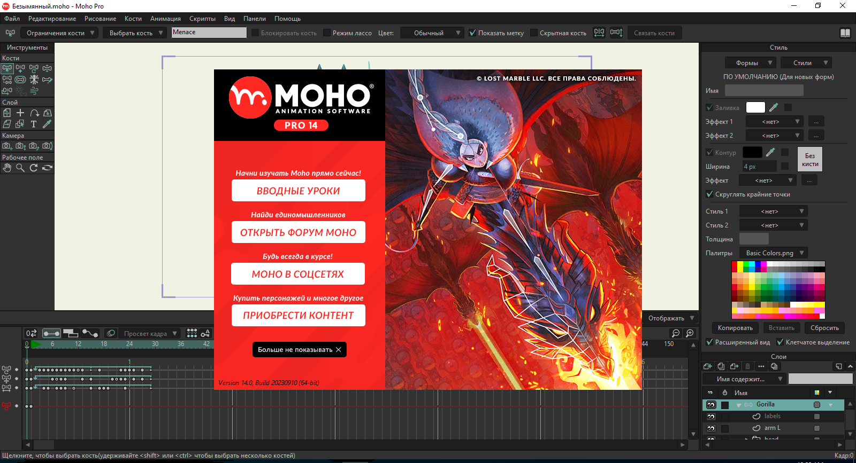Collapse the Gorilla layer group
The image size is (856, 463).
click(739, 405)
